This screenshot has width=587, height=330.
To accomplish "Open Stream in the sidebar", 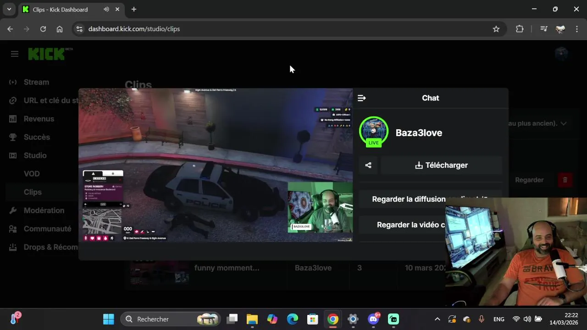I will [36, 82].
